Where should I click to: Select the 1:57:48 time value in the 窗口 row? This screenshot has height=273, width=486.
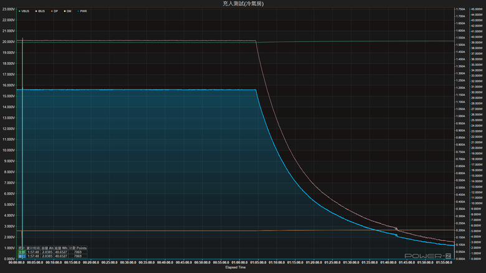tap(33, 256)
